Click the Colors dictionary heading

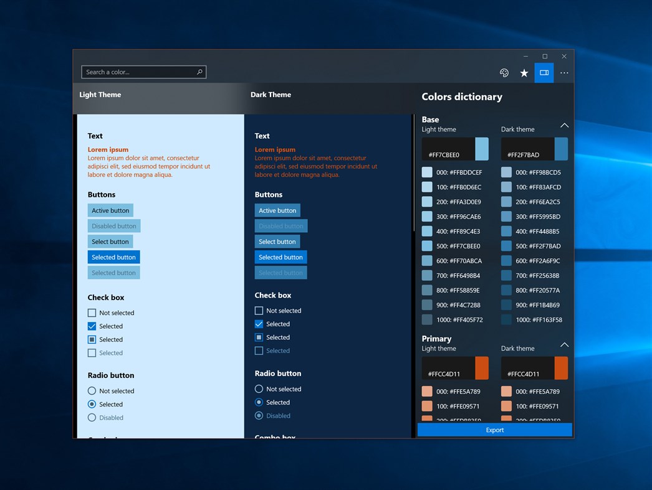pyautogui.click(x=461, y=97)
